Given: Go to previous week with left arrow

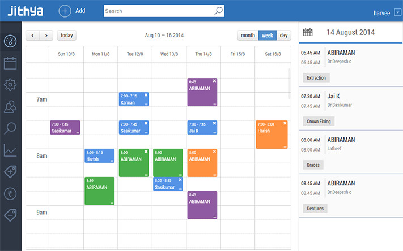Looking at the screenshot, I should [33, 36].
